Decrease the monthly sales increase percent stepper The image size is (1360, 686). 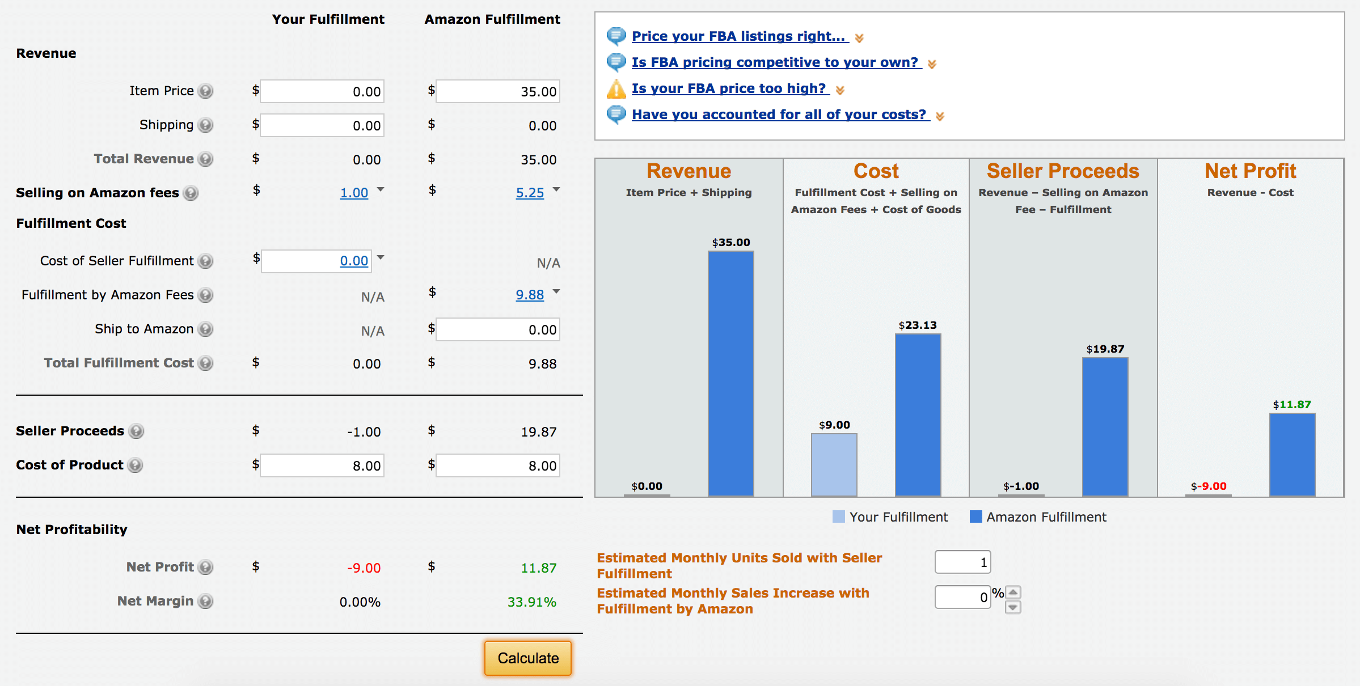pyautogui.click(x=1013, y=607)
